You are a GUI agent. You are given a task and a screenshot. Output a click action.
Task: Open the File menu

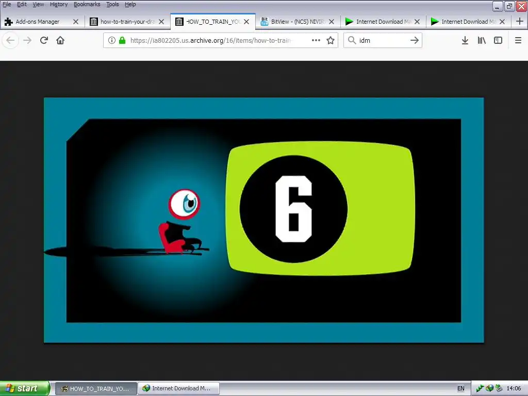click(x=7, y=4)
